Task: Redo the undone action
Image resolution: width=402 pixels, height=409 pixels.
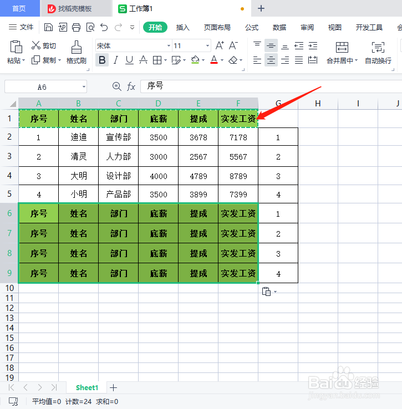Action: point(118,27)
